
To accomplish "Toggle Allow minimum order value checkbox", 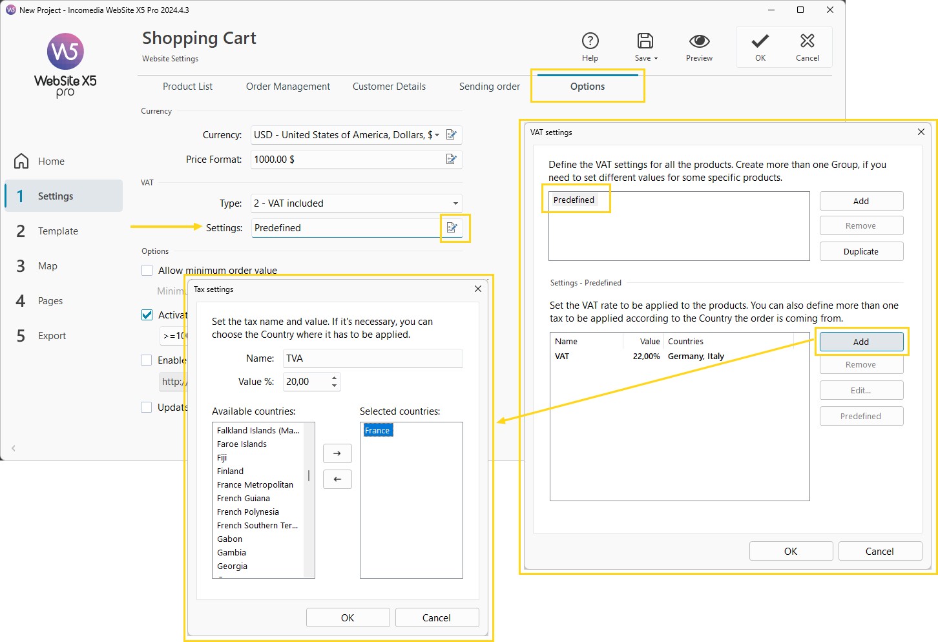I will (x=147, y=271).
